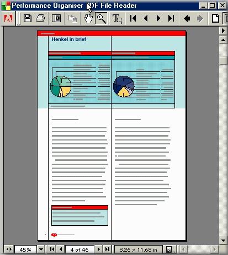
Task: Open the zoom level dropdown arrow
Action: tap(41, 249)
